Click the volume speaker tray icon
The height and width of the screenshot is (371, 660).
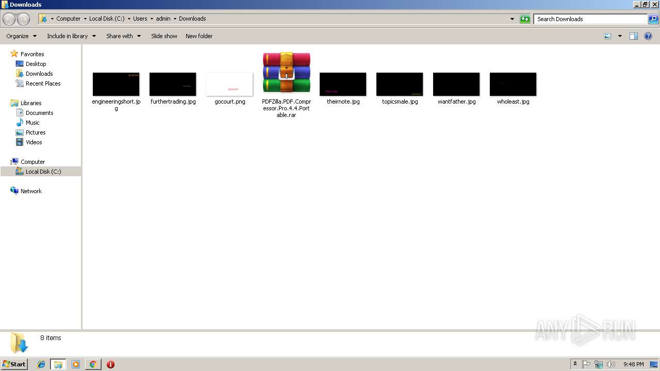point(611,364)
